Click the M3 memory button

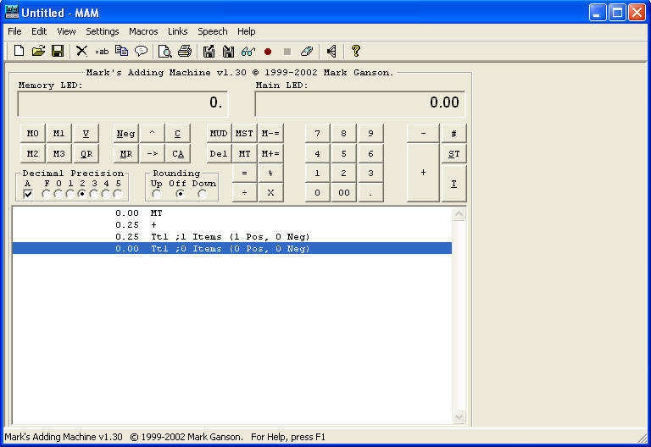click(58, 154)
